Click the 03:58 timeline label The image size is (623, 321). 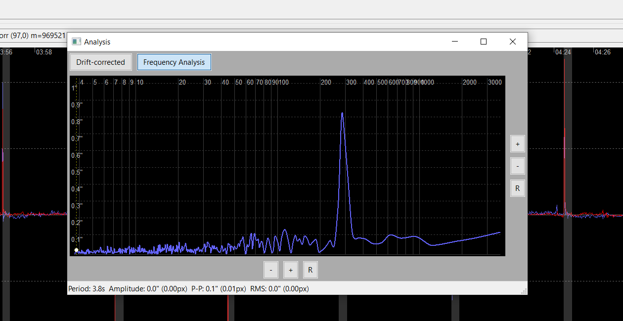(x=44, y=52)
